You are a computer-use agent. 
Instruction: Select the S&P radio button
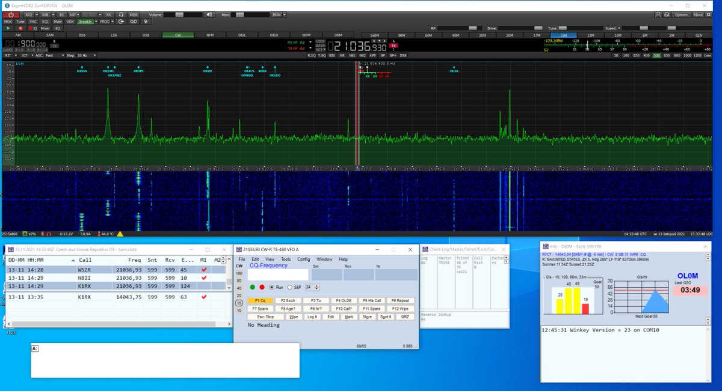pyautogui.click(x=289, y=287)
